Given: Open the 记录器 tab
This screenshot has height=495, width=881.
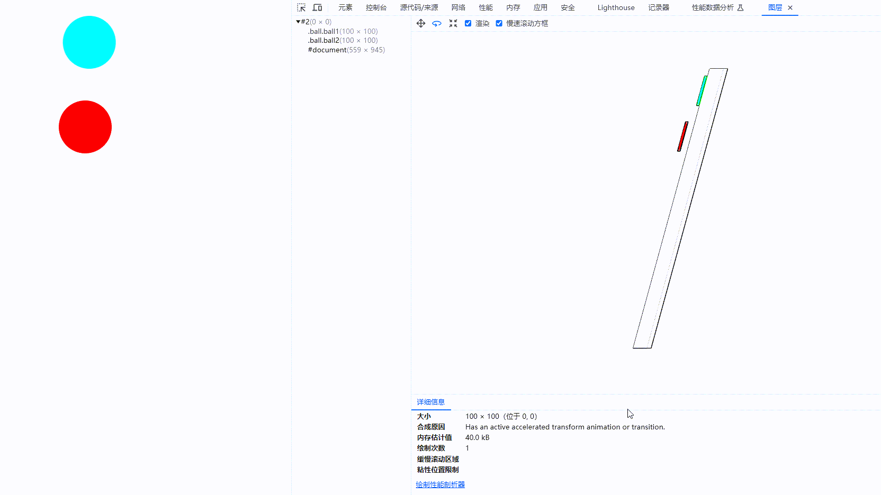Looking at the screenshot, I should (x=659, y=7).
